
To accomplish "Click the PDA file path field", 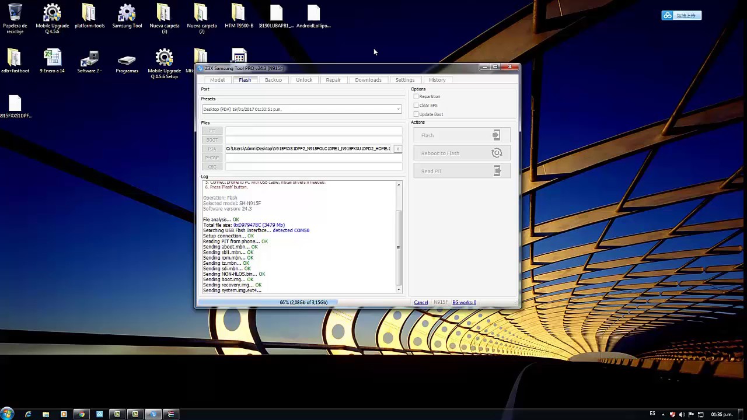I will click(309, 149).
